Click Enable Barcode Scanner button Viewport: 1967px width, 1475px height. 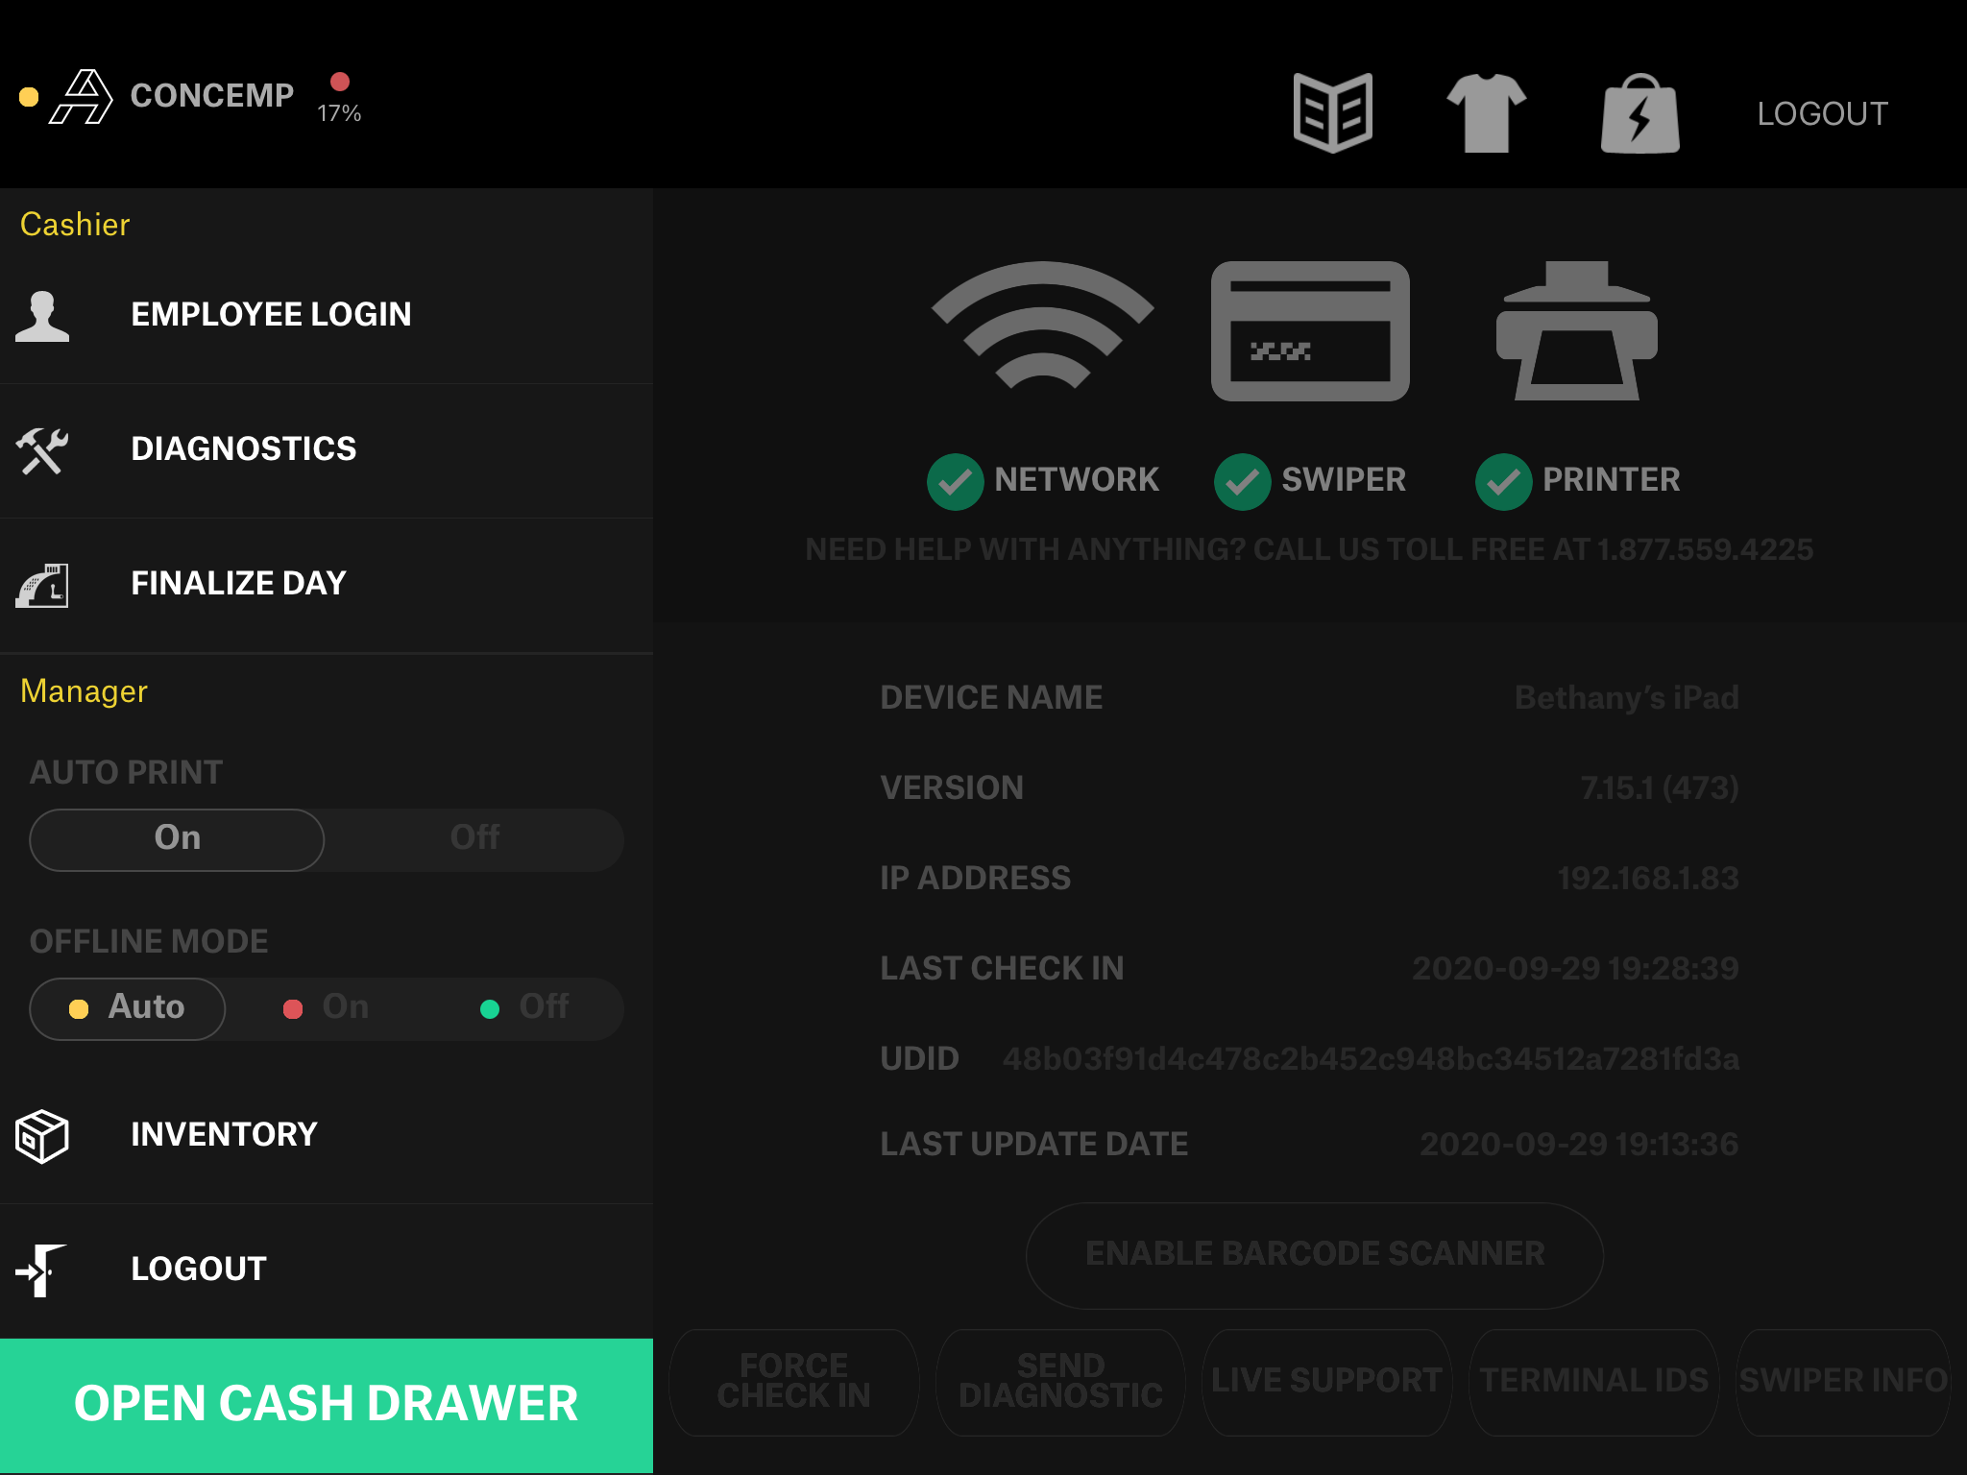[x=1314, y=1254]
